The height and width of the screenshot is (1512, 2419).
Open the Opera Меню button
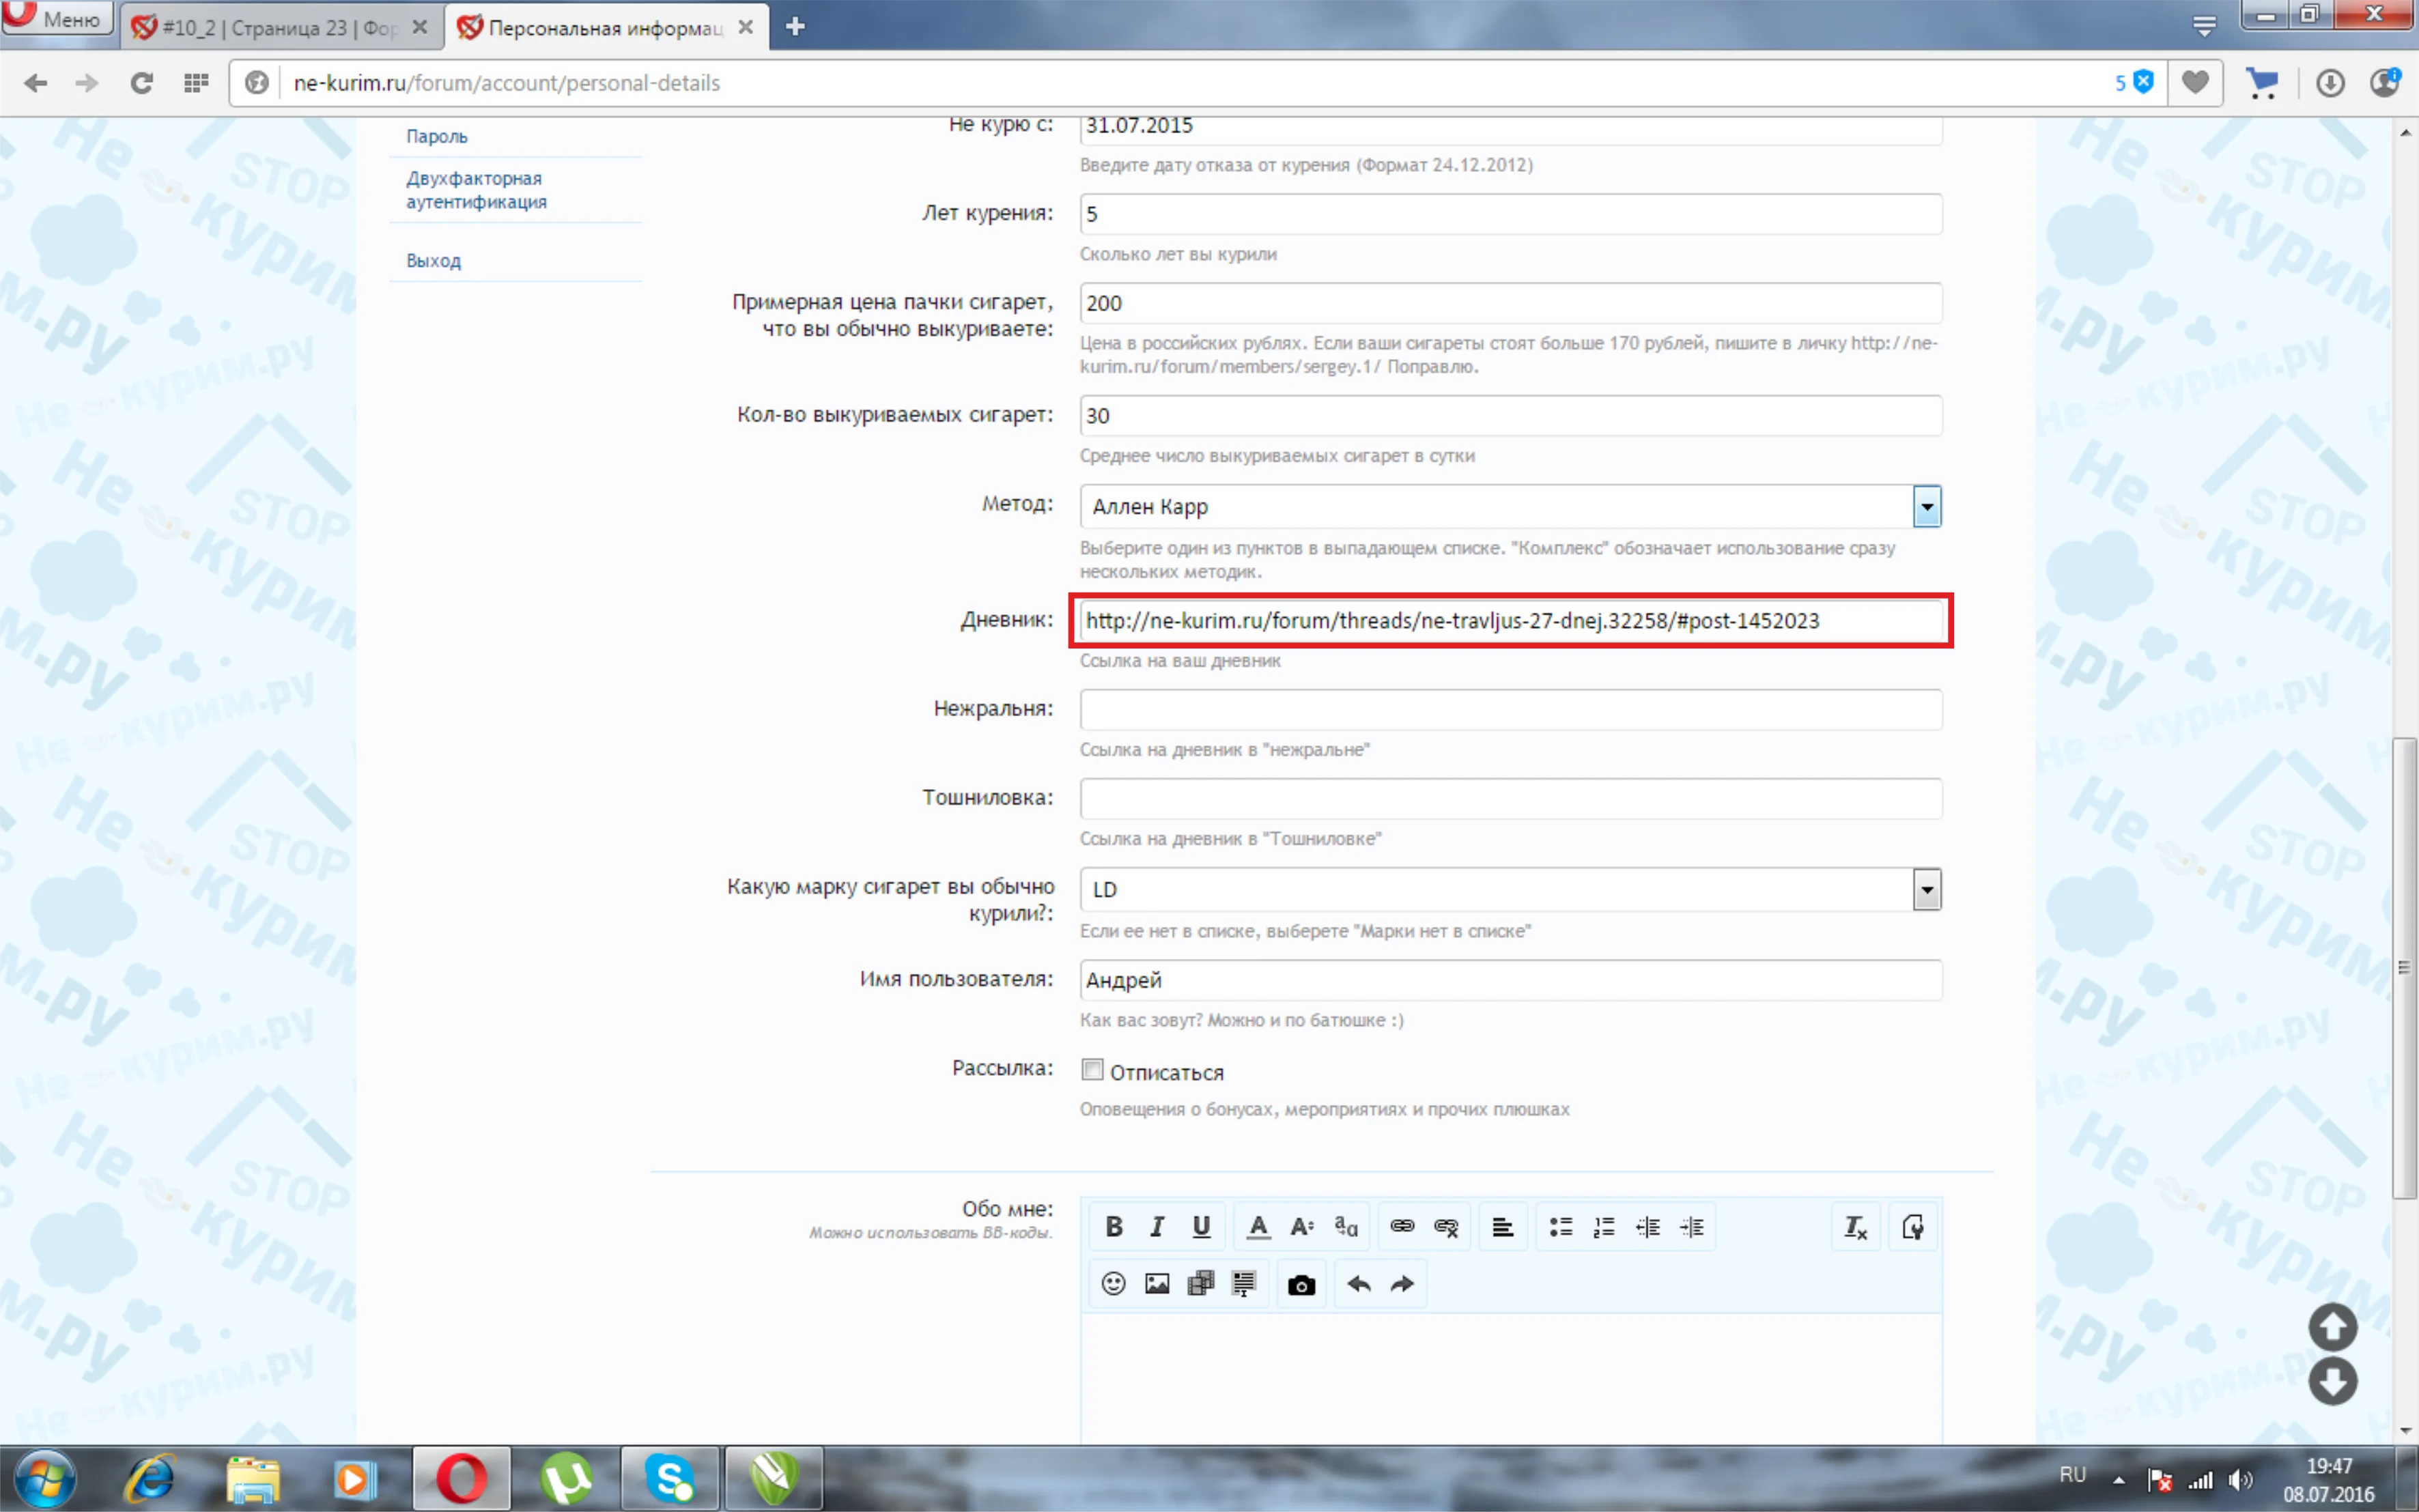[56, 17]
